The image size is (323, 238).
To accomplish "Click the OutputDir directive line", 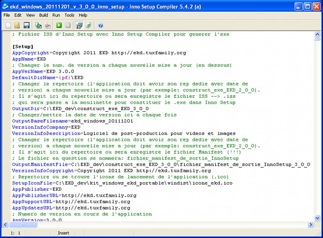I will (x=80, y=109).
